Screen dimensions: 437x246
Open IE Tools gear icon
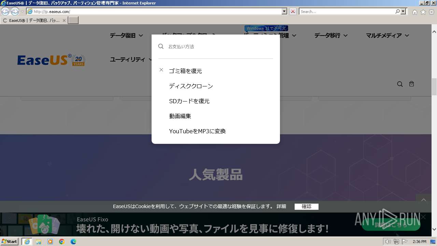(432, 12)
